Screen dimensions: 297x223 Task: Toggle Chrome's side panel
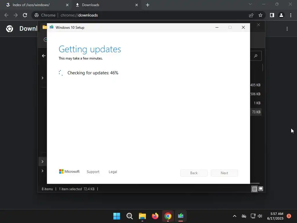[272, 15]
